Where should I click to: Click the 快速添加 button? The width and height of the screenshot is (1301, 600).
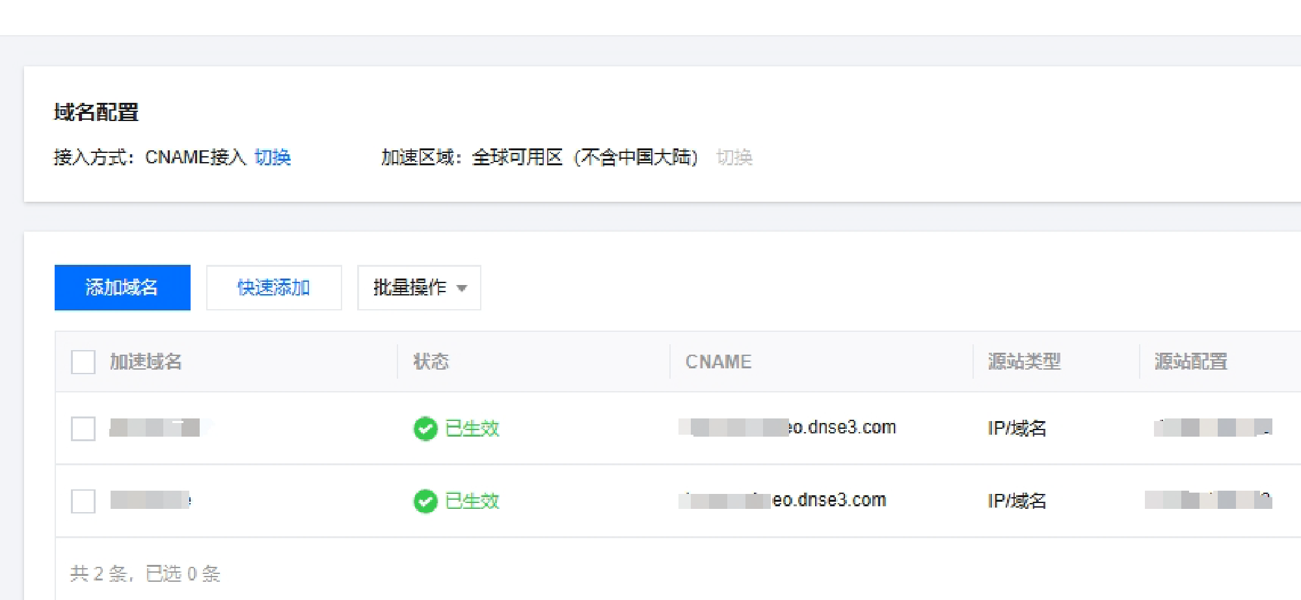[273, 288]
